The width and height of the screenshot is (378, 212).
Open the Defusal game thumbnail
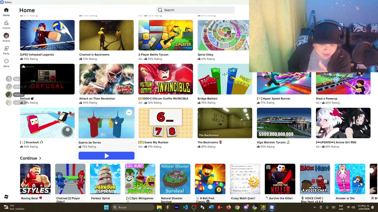tap(47, 79)
